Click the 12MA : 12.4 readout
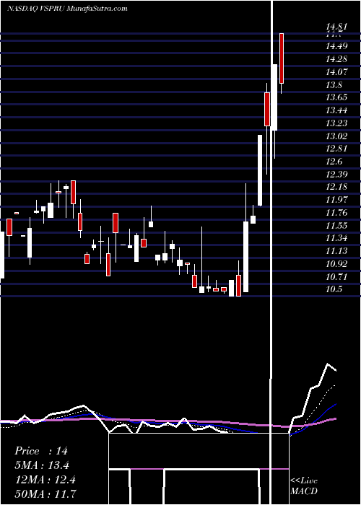Viewport: 361px width, 505px height. [x=45, y=480]
